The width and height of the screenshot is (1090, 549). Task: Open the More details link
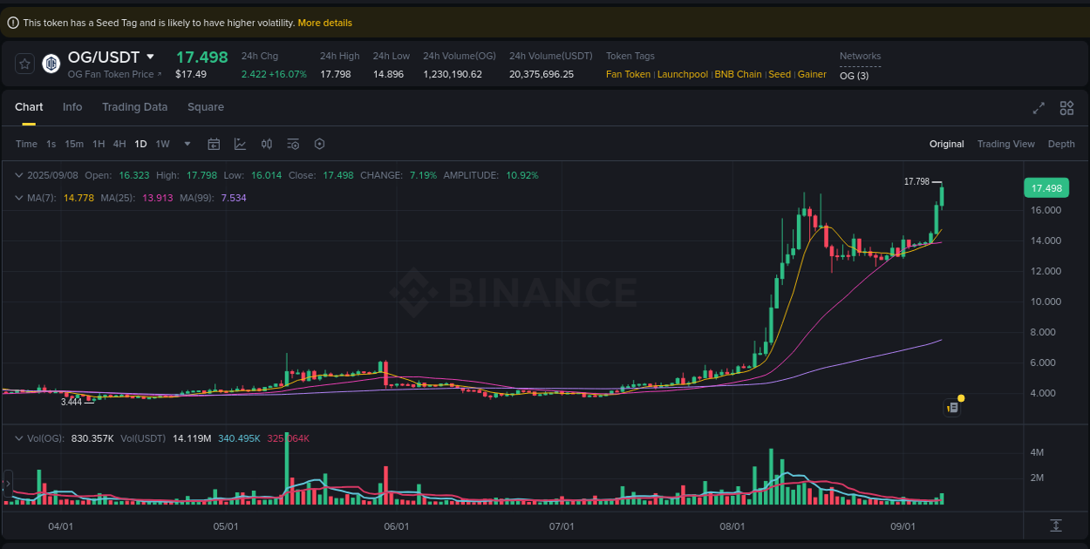[325, 22]
